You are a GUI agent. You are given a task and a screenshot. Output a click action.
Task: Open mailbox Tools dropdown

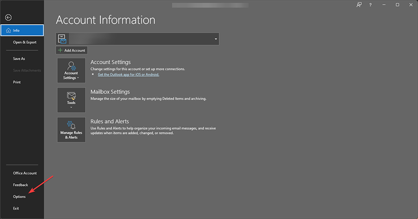[x=71, y=100]
